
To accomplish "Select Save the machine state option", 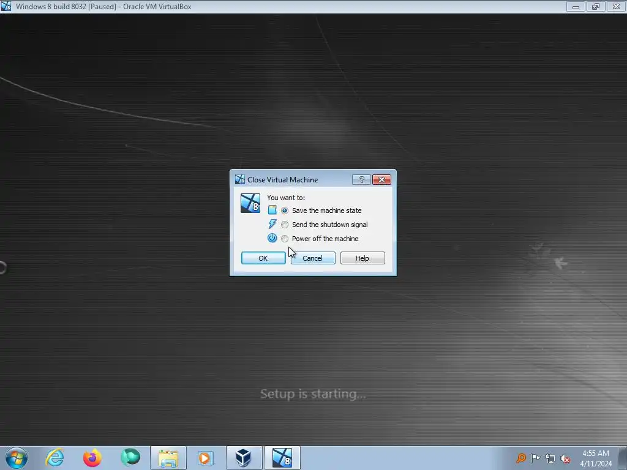I will click(284, 211).
